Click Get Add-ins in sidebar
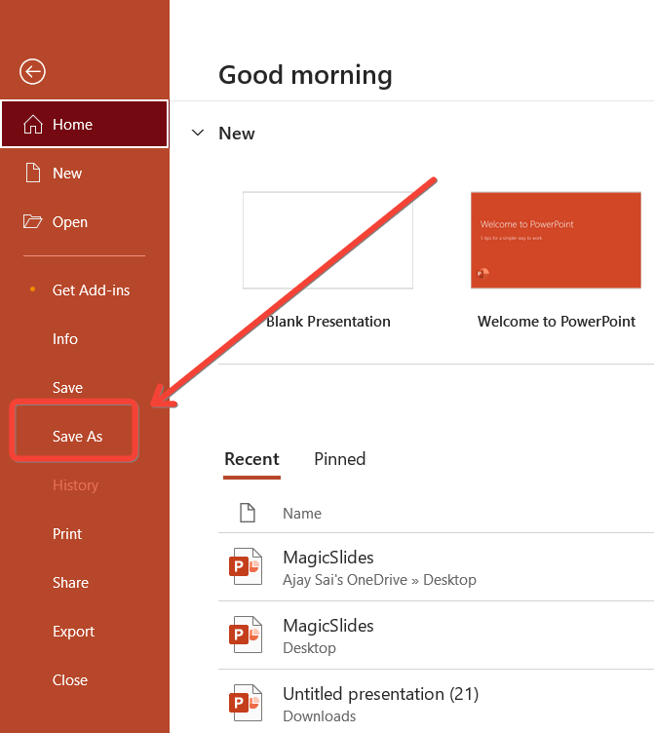 91,290
